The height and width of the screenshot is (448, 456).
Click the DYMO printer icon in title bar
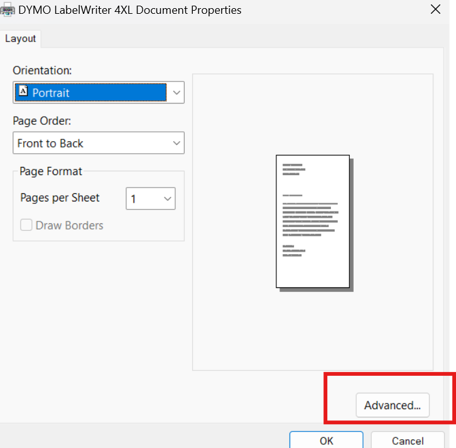[x=8, y=10]
